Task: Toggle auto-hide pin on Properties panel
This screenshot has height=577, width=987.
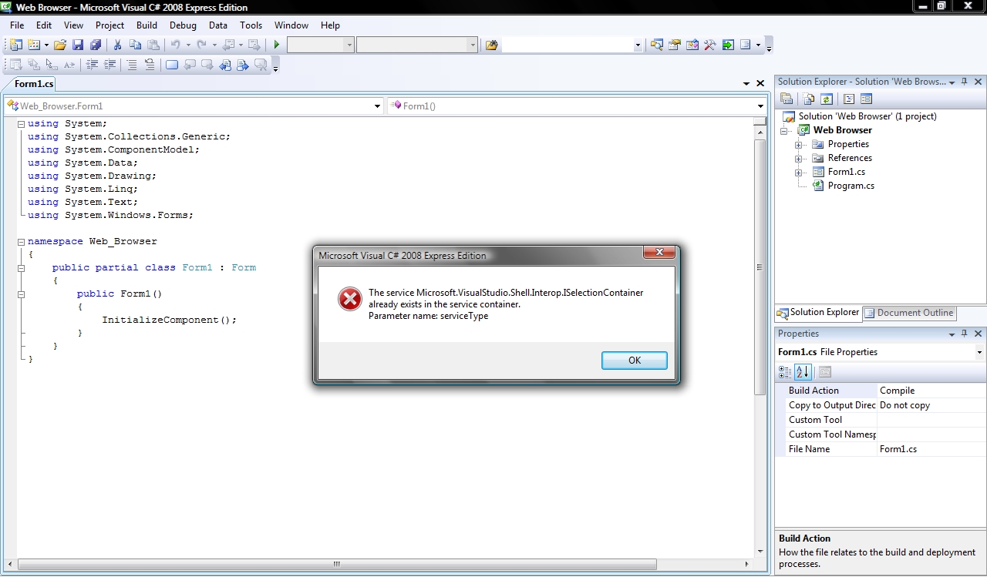Action: click(965, 334)
